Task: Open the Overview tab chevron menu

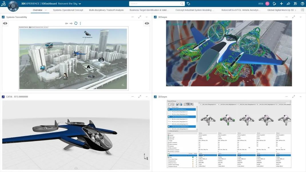Action: click(46, 10)
